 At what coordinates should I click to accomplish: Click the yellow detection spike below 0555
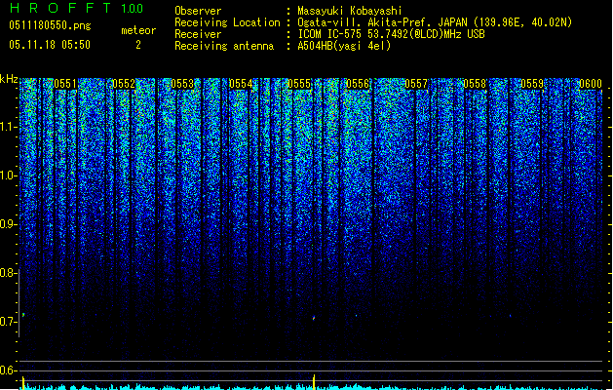click(314, 382)
